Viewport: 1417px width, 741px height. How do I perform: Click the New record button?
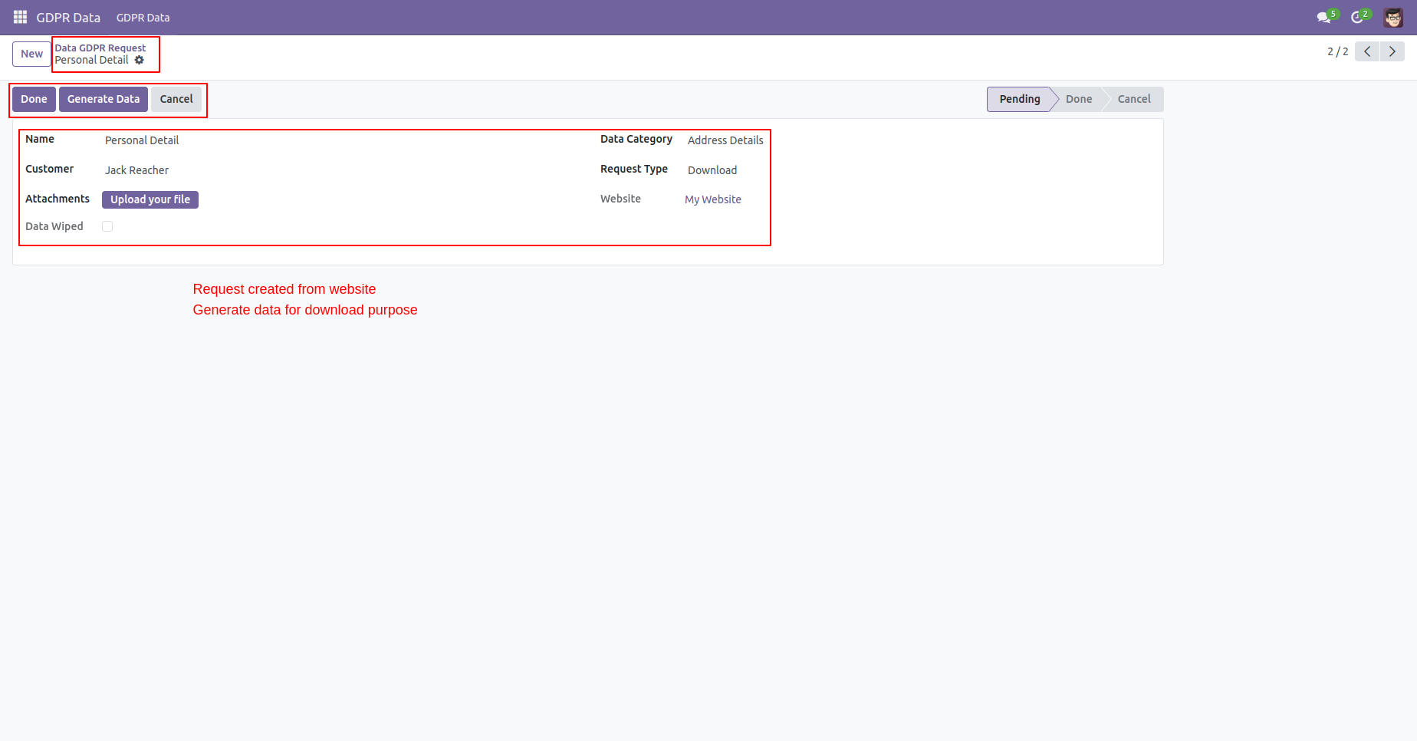click(31, 54)
